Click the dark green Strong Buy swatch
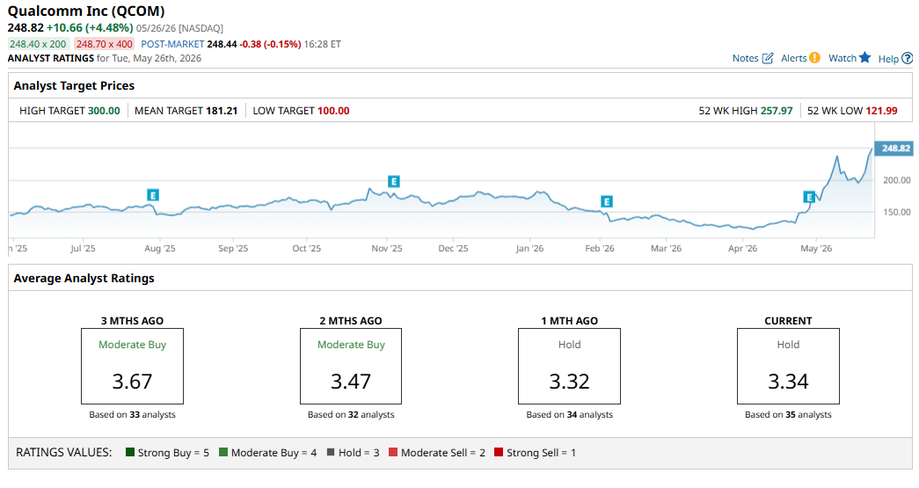 [130, 452]
